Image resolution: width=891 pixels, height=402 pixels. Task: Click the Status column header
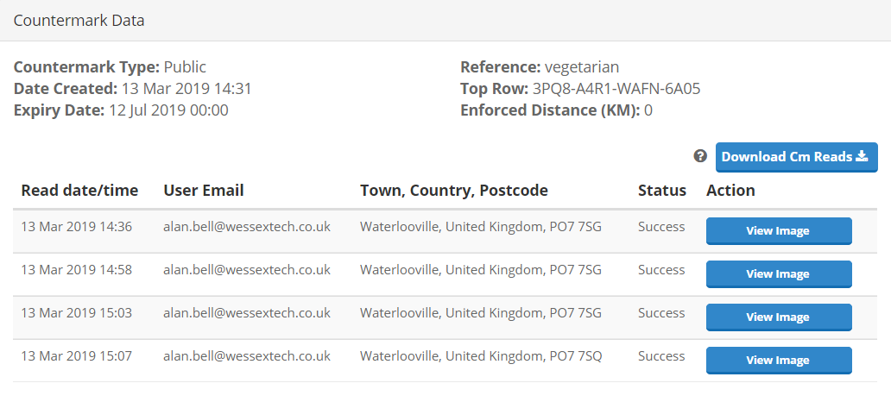pyautogui.click(x=662, y=191)
